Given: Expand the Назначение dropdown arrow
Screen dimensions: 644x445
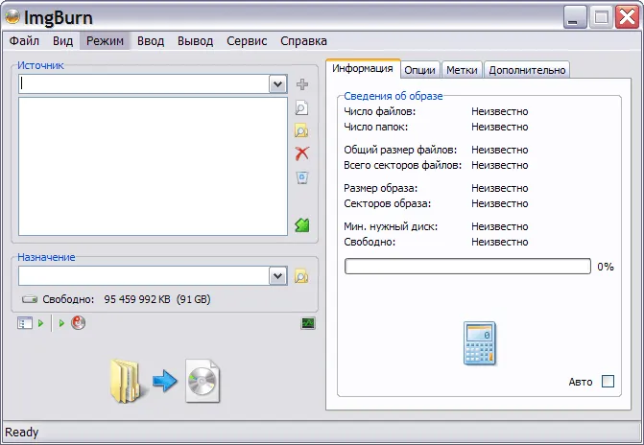Looking at the screenshot, I should click(x=278, y=276).
